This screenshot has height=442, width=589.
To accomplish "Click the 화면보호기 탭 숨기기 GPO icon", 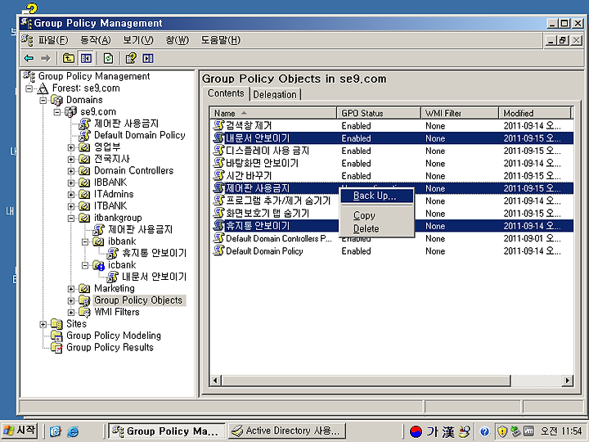I will point(218,213).
